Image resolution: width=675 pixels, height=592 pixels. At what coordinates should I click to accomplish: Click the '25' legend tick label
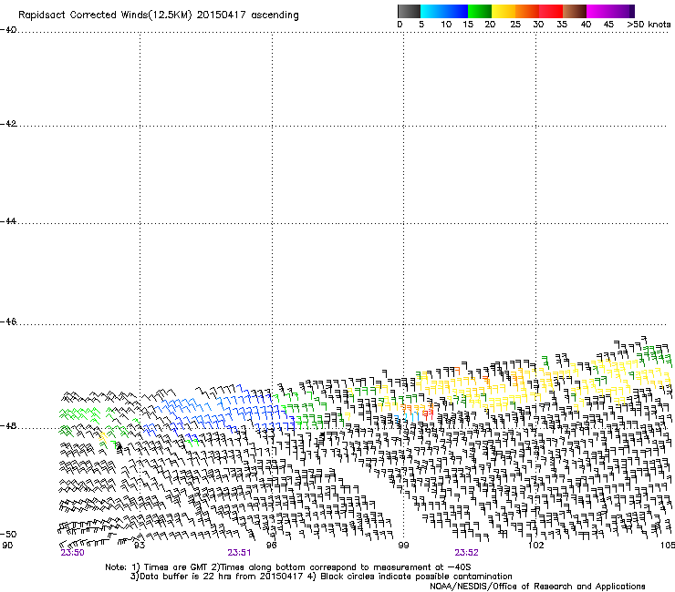[515, 25]
